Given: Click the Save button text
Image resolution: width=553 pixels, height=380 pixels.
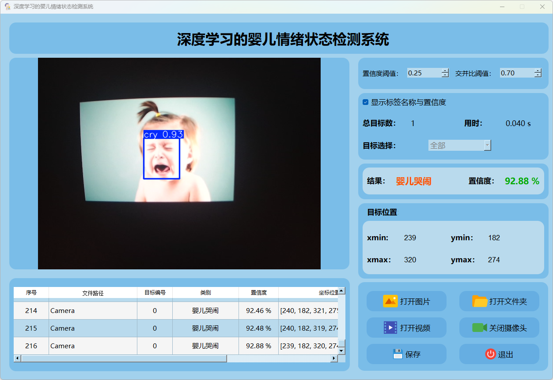Looking at the screenshot, I should click(x=413, y=354).
